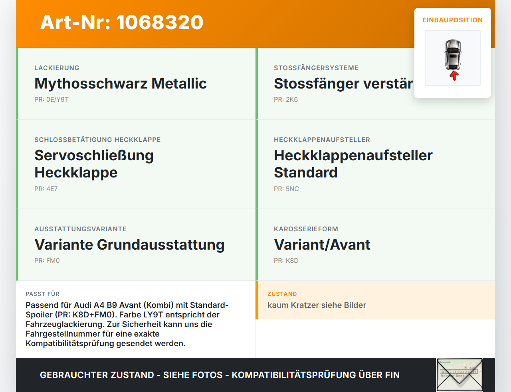This screenshot has height=392, width=511.
Task: Click the EINBAUPOSITION label
Action: (453, 20)
